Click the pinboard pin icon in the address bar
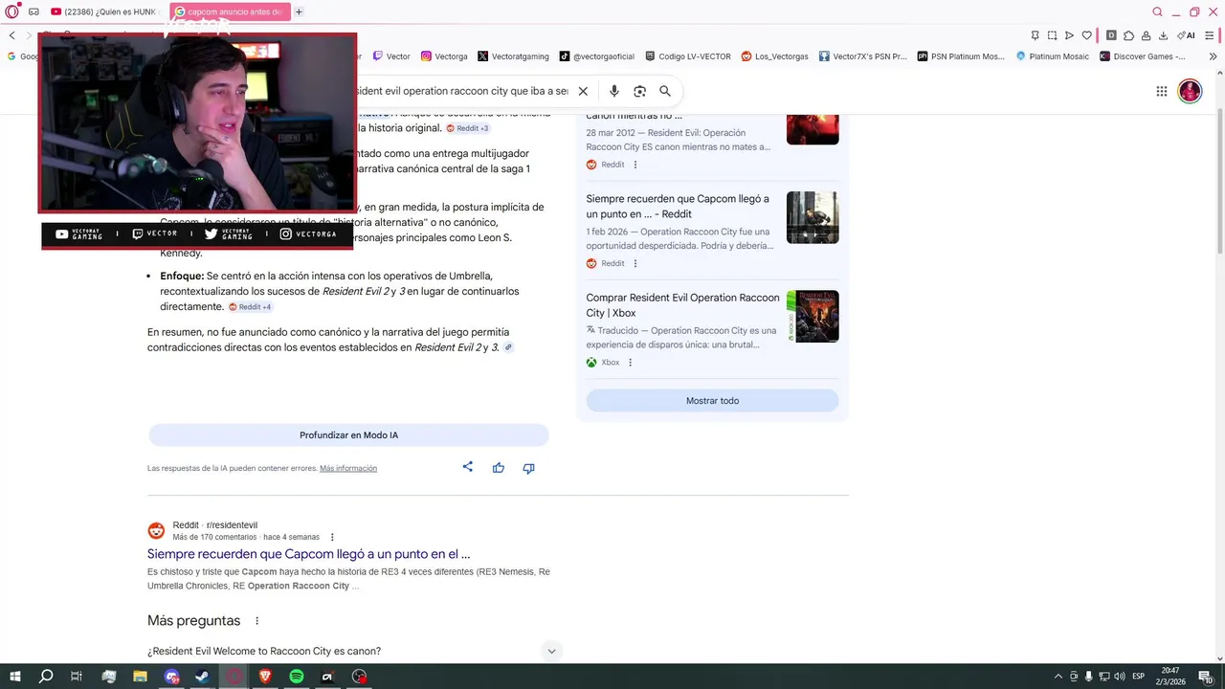This screenshot has width=1225, height=689. (x=1035, y=35)
